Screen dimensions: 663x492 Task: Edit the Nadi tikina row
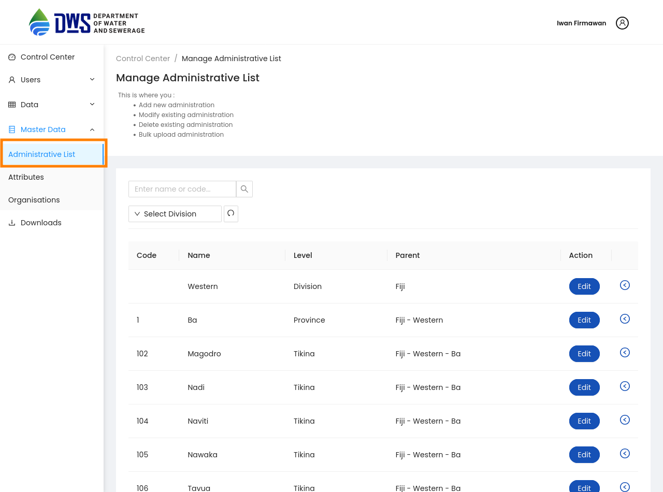pos(584,387)
